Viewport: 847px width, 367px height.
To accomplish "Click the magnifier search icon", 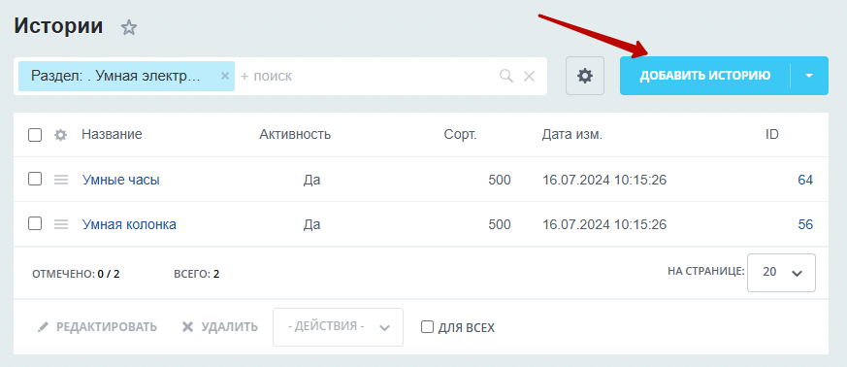I will (506, 76).
